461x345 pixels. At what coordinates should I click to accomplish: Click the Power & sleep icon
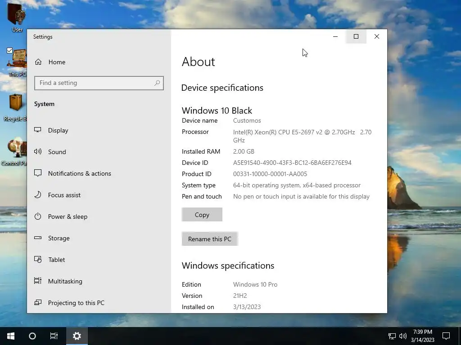tap(38, 216)
